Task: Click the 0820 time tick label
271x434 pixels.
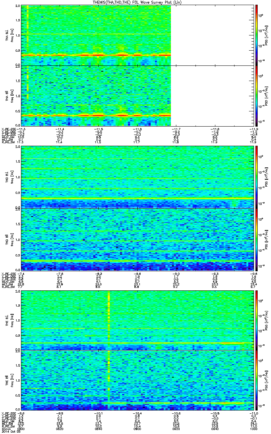Action: (x=59, y=429)
